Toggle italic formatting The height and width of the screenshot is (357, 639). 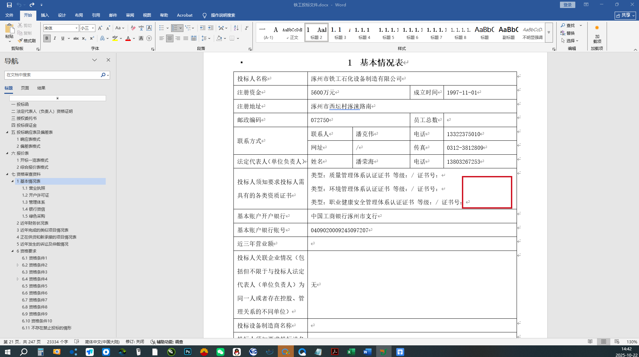[55, 38]
